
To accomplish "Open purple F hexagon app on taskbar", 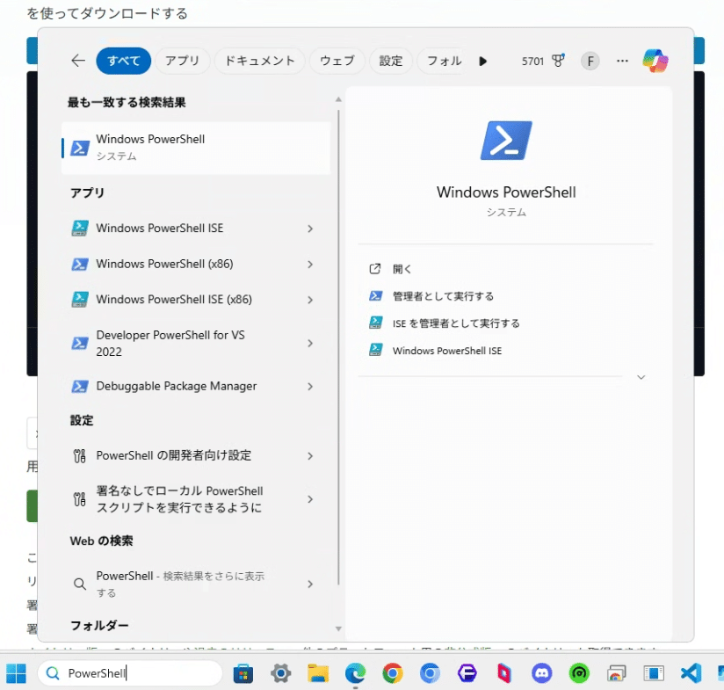I will point(467,673).
